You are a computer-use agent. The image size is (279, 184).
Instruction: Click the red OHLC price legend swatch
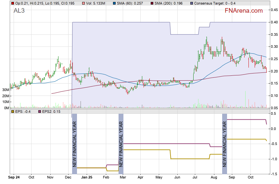coord(12,3)
